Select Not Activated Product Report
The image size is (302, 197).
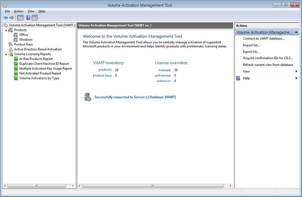click(40, 74)
